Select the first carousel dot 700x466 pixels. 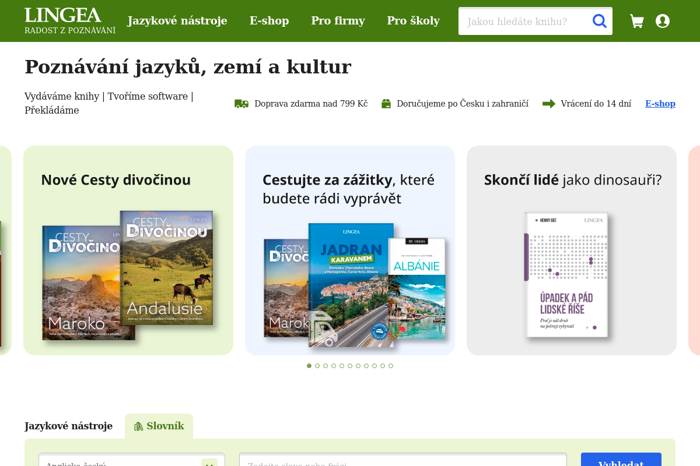309,366
